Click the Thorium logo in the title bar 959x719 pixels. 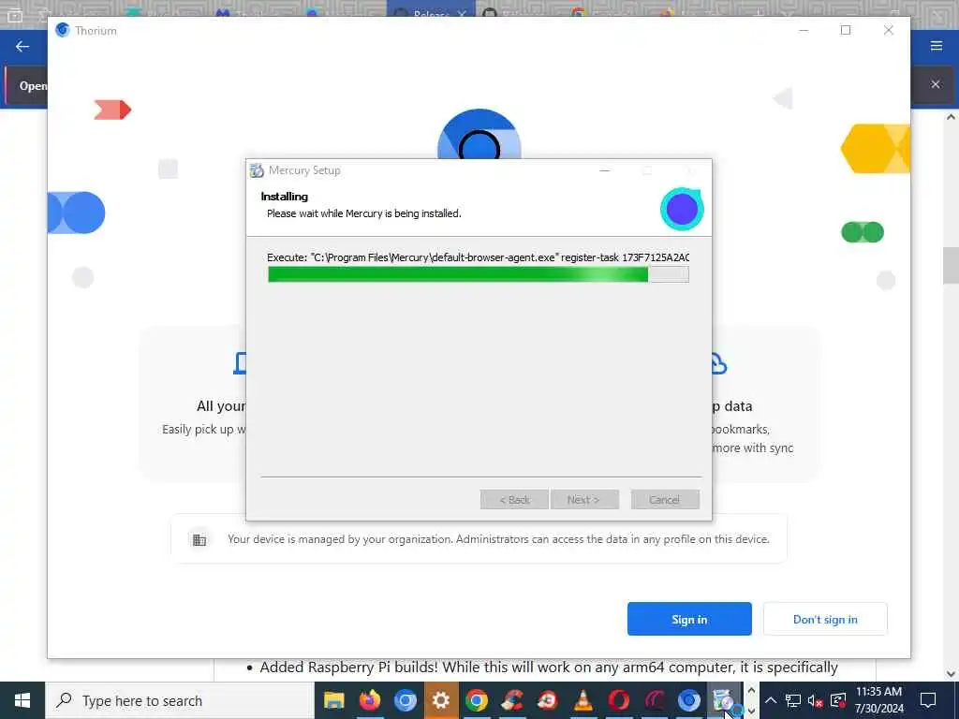coord(63,30)
